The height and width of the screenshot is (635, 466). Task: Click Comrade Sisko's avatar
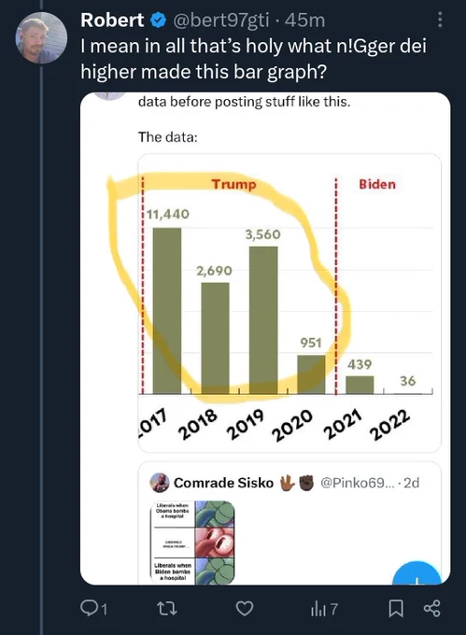tap(160, 483)
